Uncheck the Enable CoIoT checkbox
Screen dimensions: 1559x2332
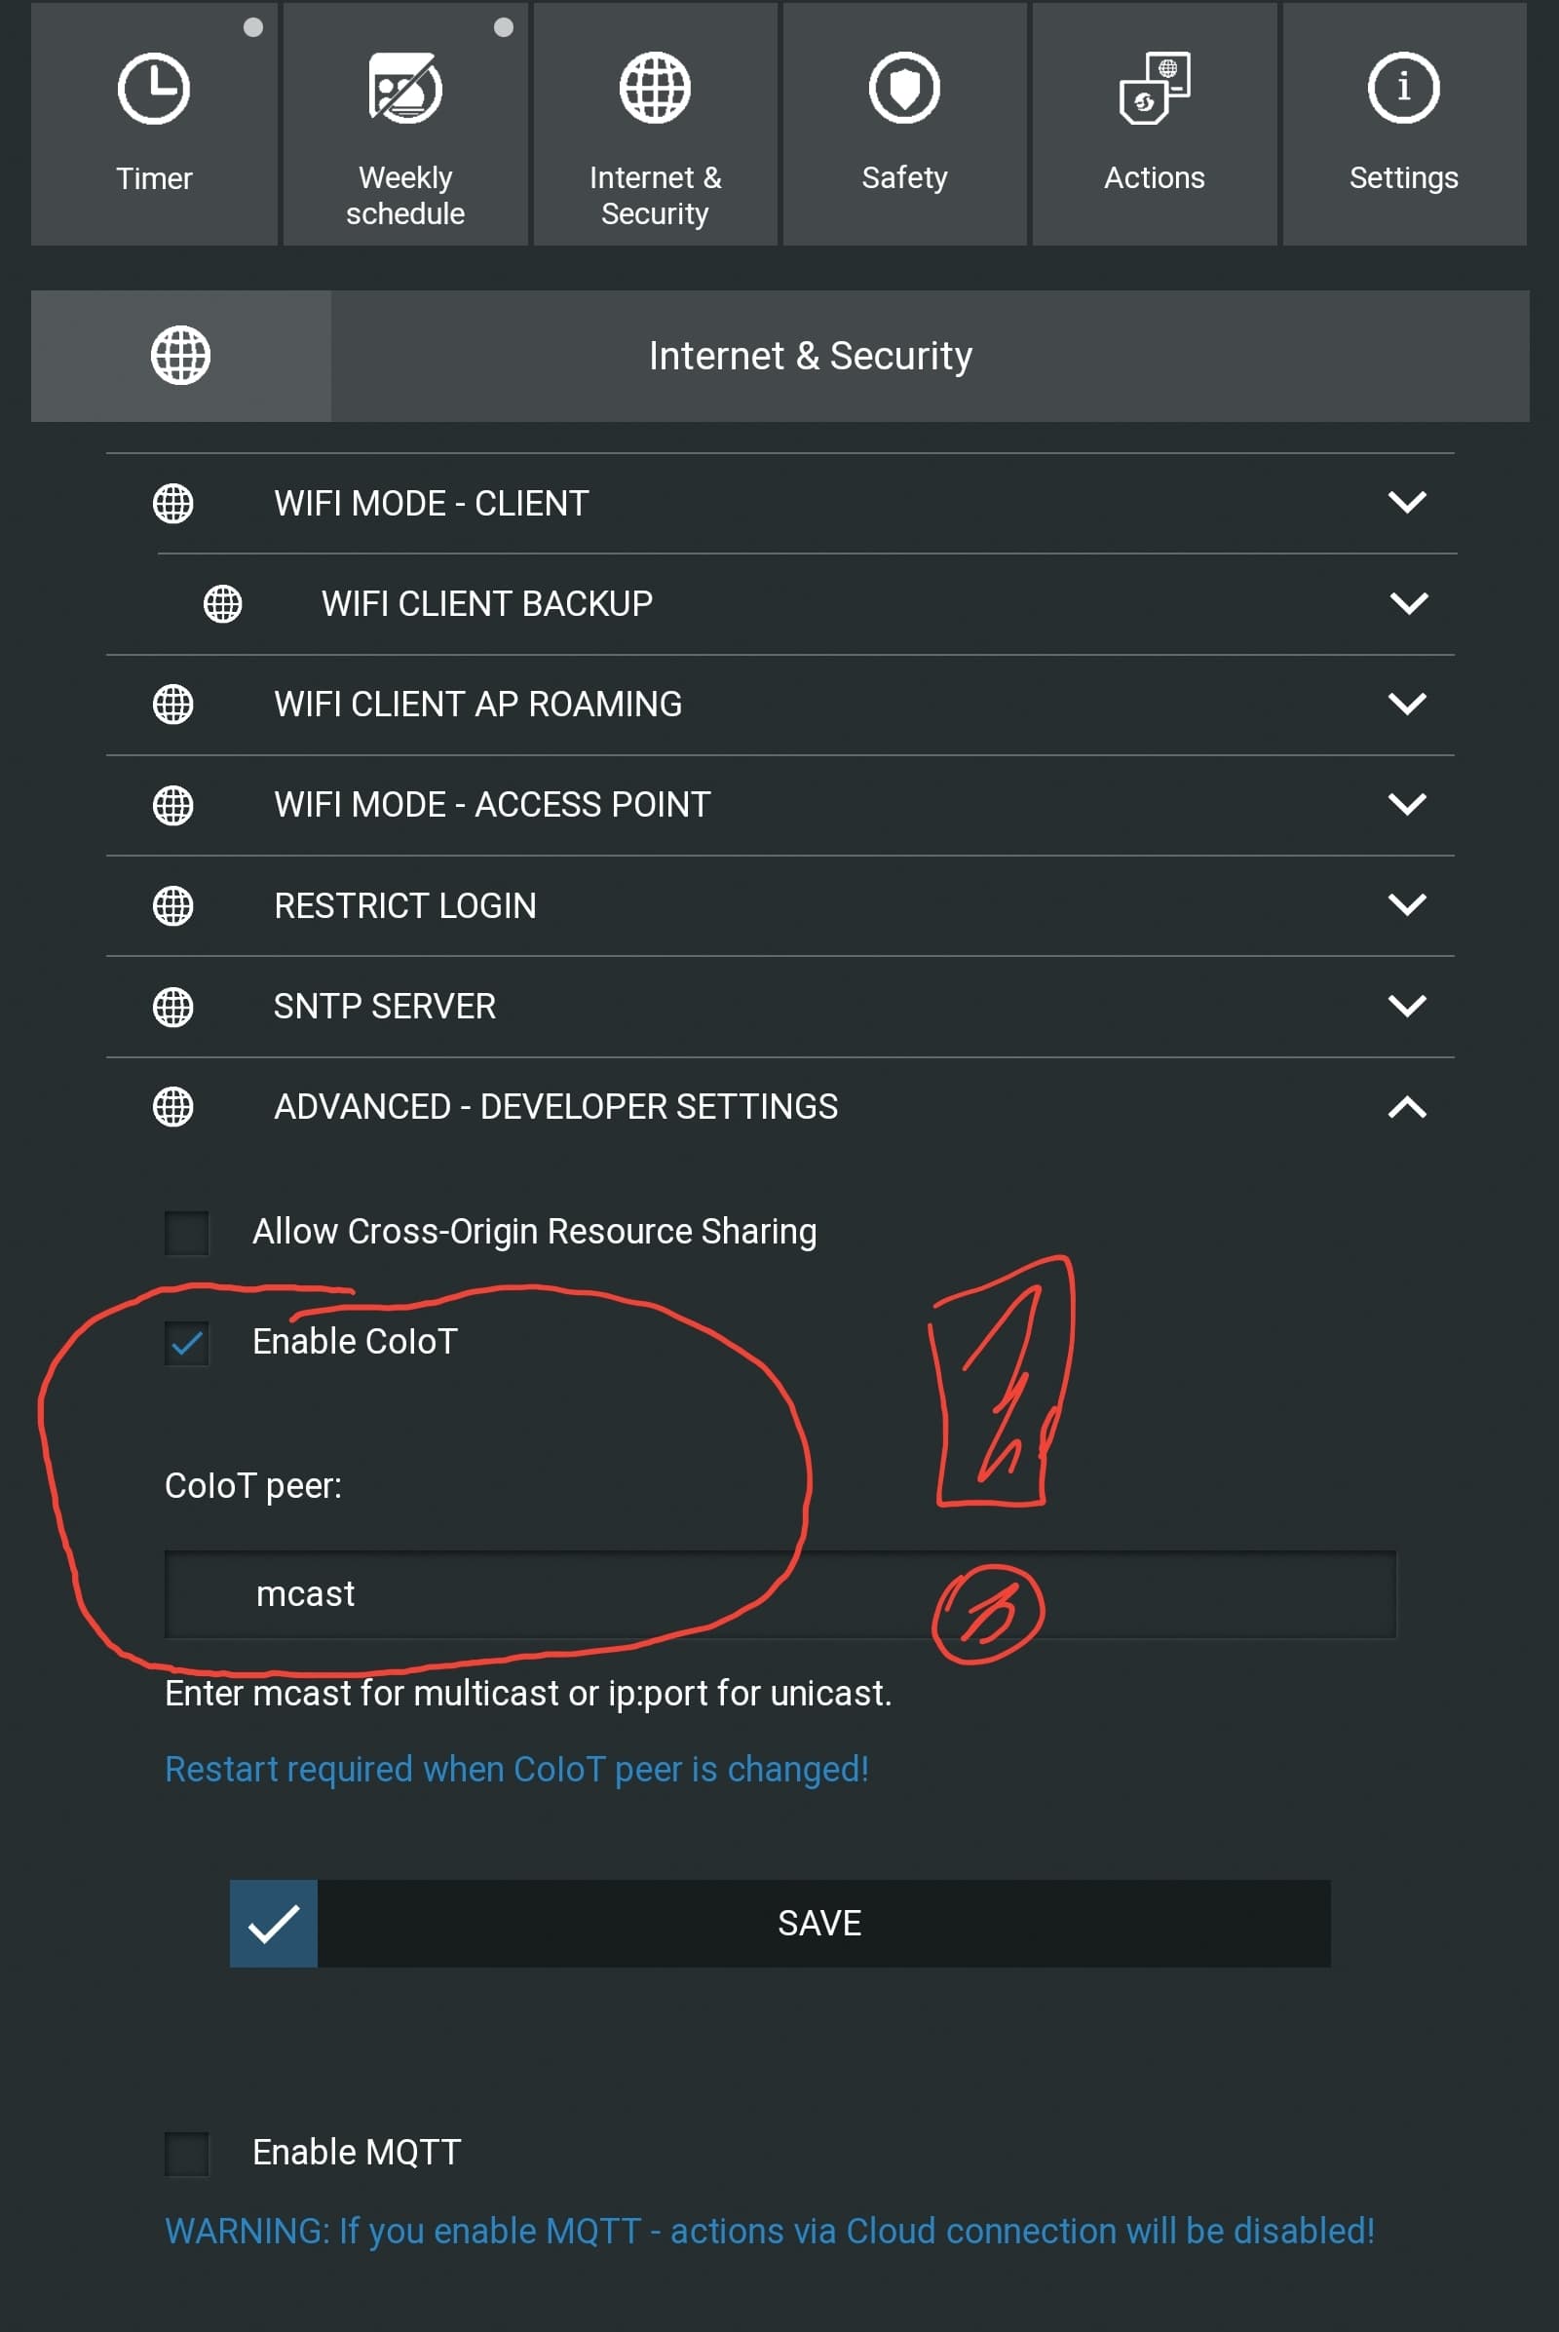tap(187, 1344)
